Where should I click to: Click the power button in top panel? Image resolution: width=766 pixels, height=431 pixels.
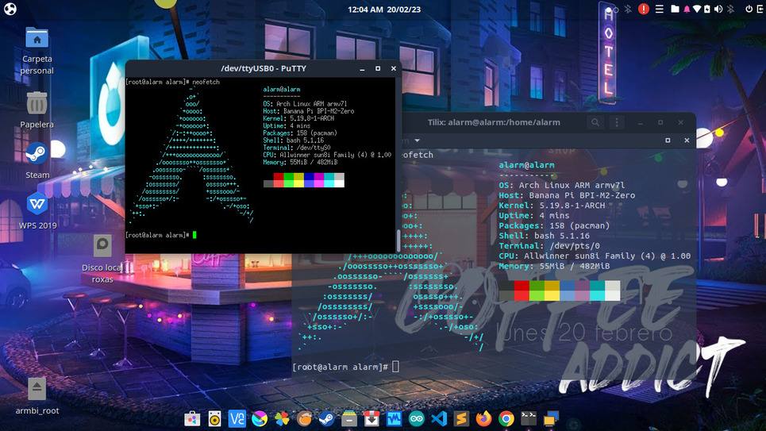point(749,9)
